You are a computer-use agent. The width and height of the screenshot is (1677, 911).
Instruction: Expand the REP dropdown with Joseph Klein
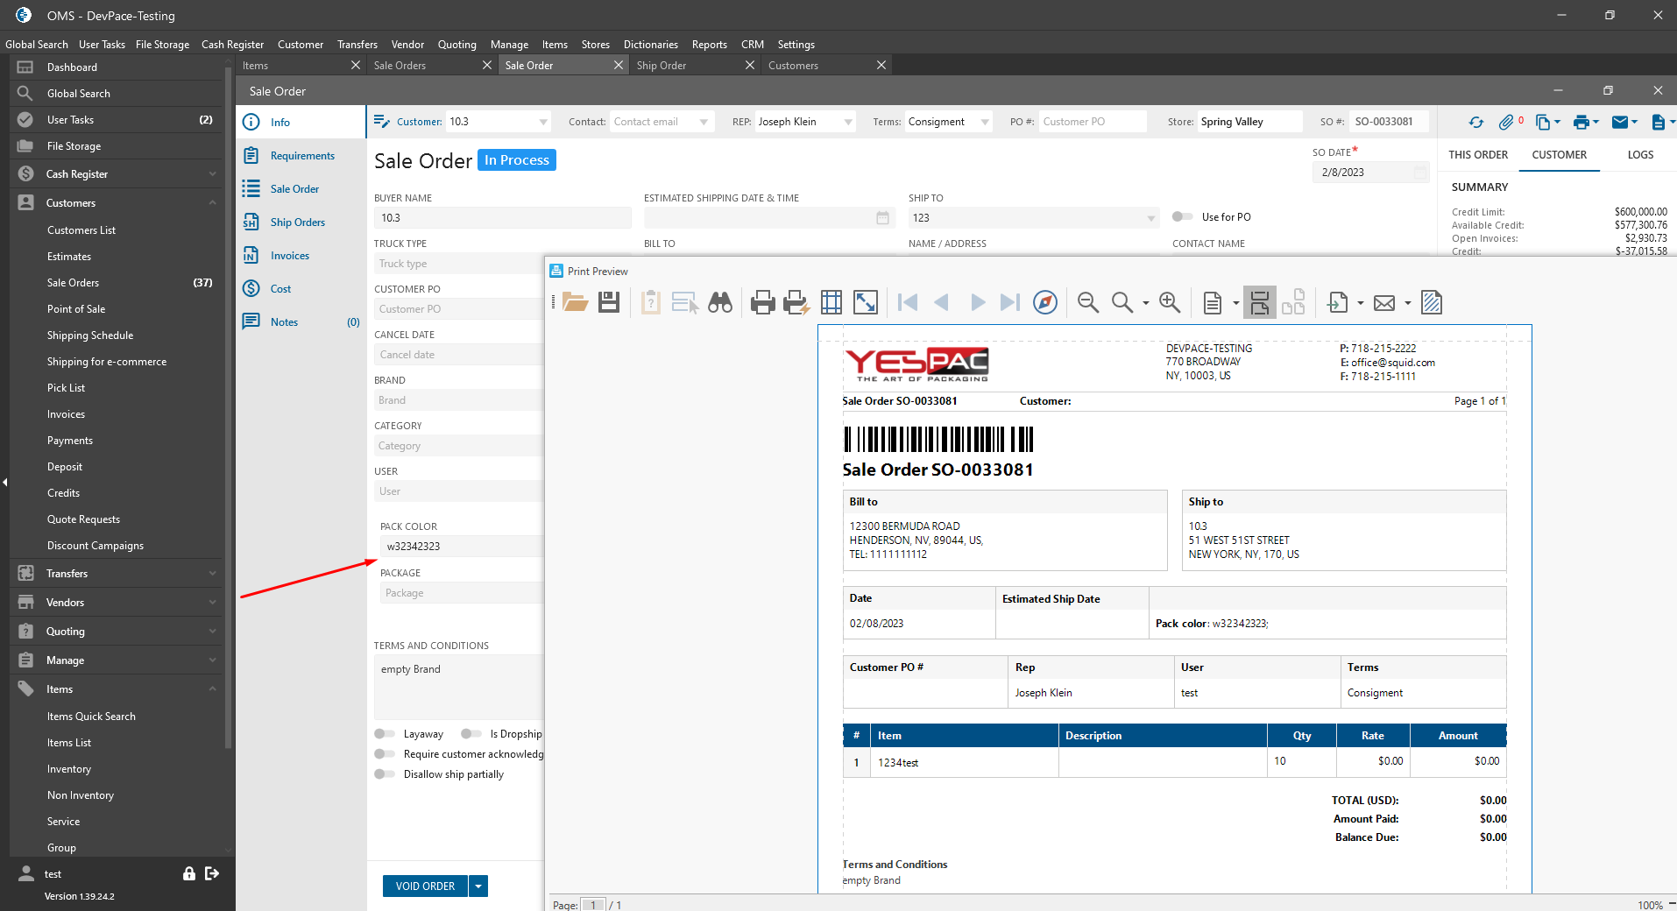[847, 123]
